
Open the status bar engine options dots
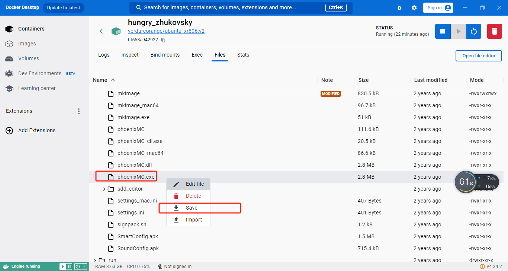[84, 267]
